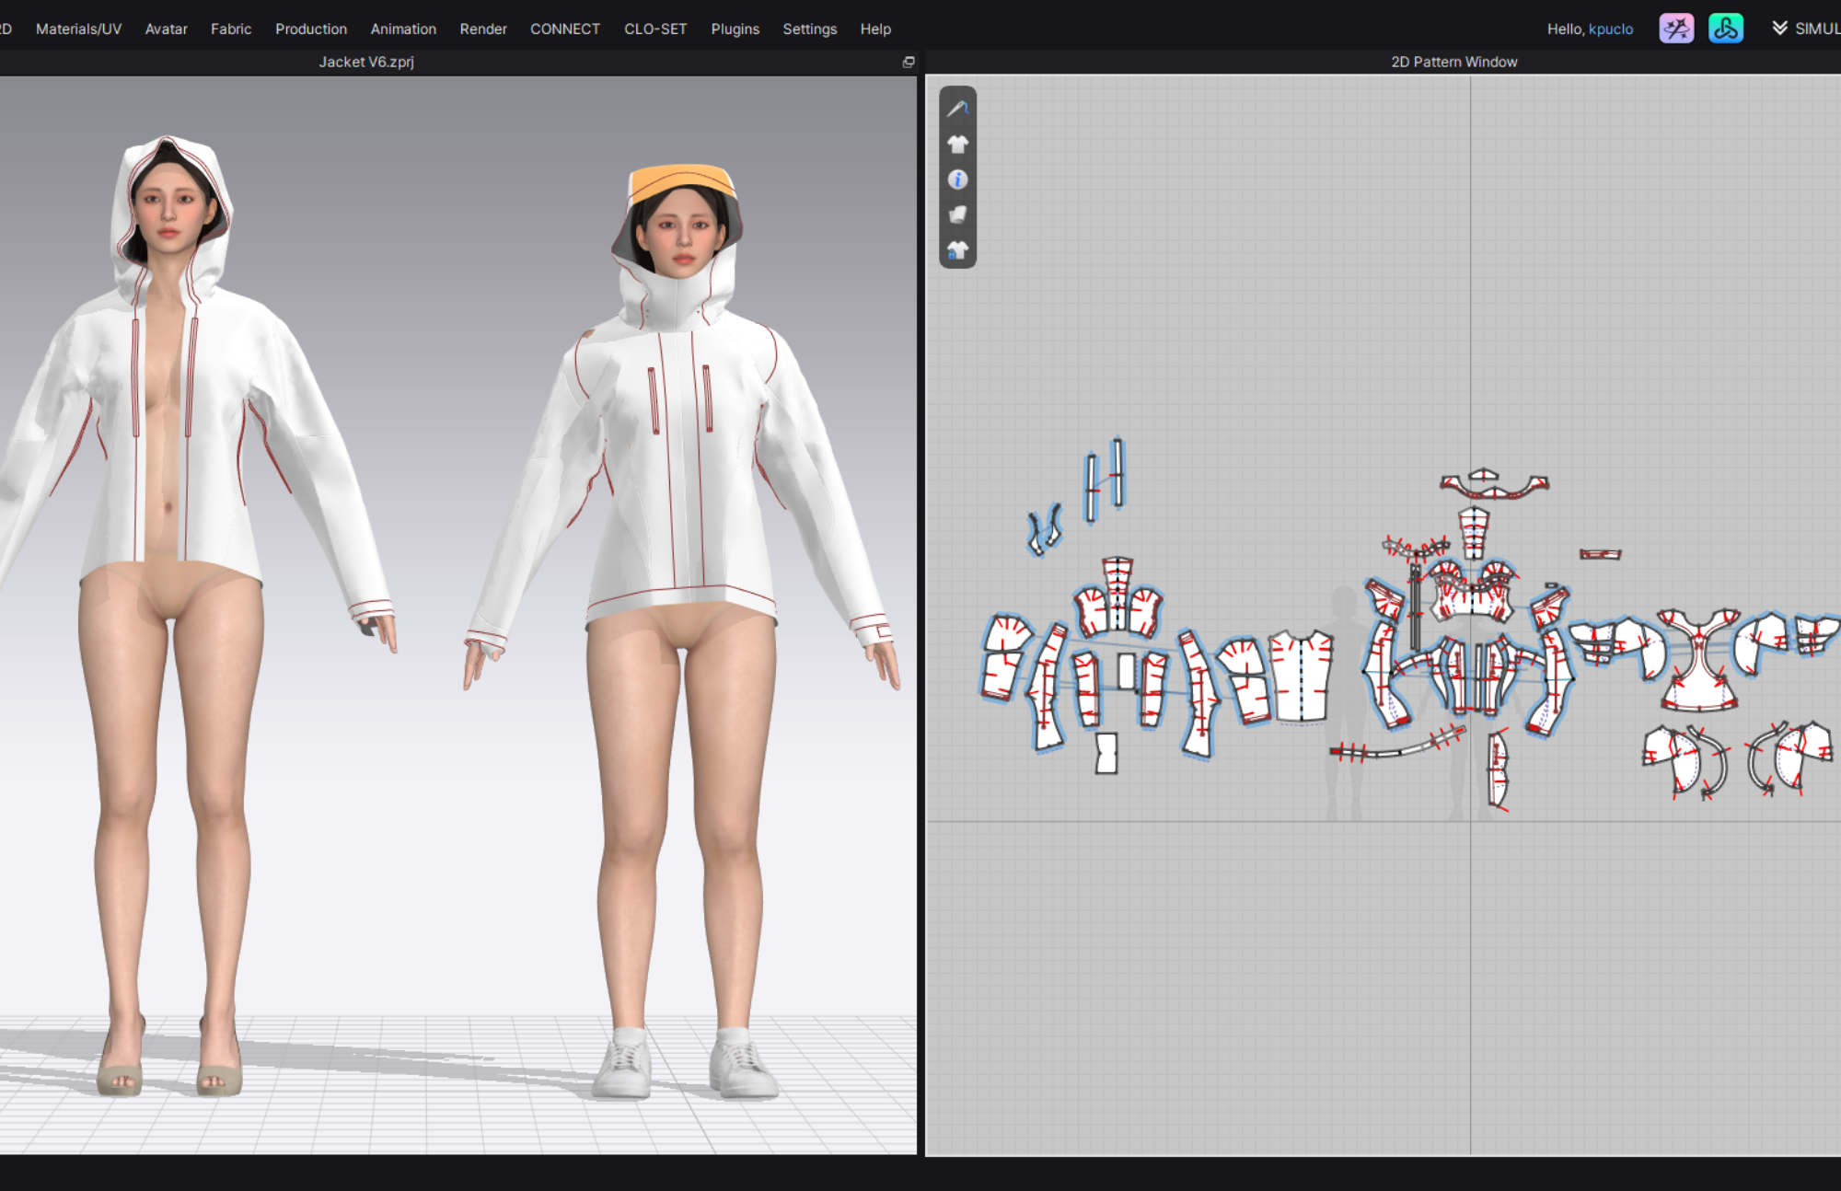Open the CLO-SET menu

pyautogui.click(x=654, y=29)
